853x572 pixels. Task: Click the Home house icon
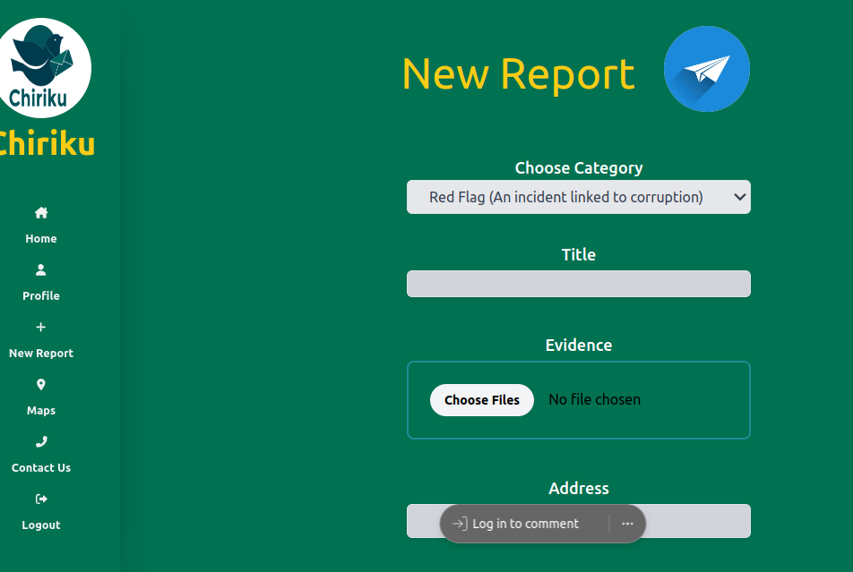[41, 213]
